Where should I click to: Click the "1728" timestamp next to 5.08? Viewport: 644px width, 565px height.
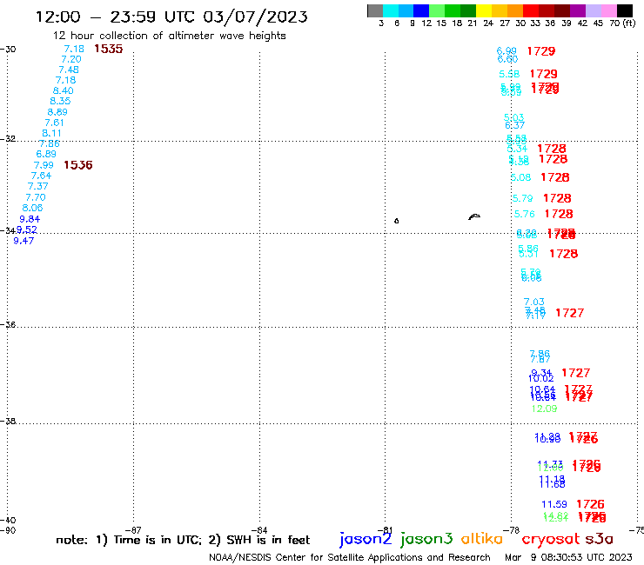pyautogui.click(x=555, y=177)
